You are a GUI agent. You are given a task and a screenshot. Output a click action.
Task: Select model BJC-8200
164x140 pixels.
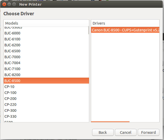[x=46, y=75]
